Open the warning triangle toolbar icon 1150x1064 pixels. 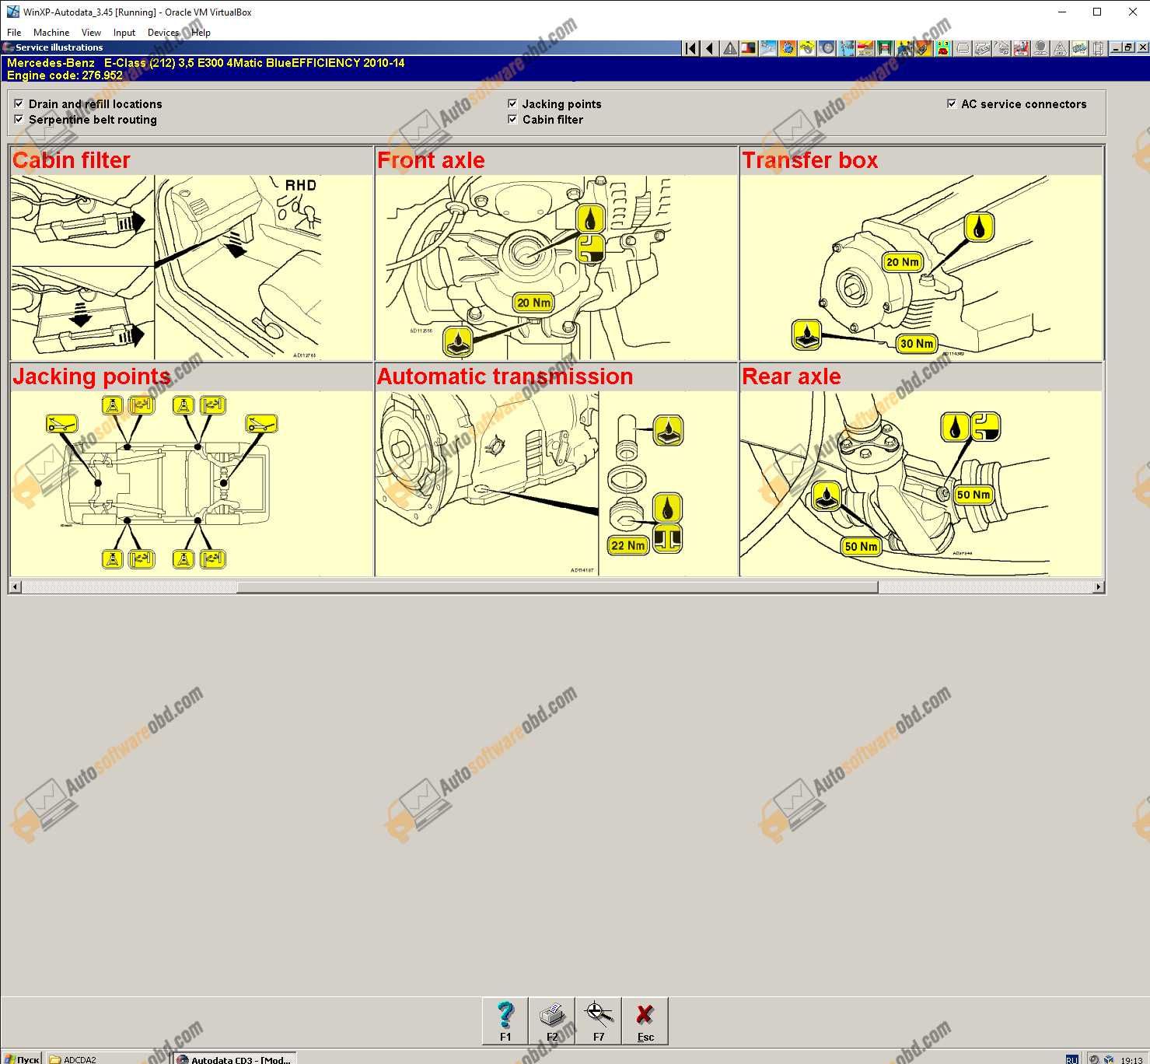click(x=729, y=48)
